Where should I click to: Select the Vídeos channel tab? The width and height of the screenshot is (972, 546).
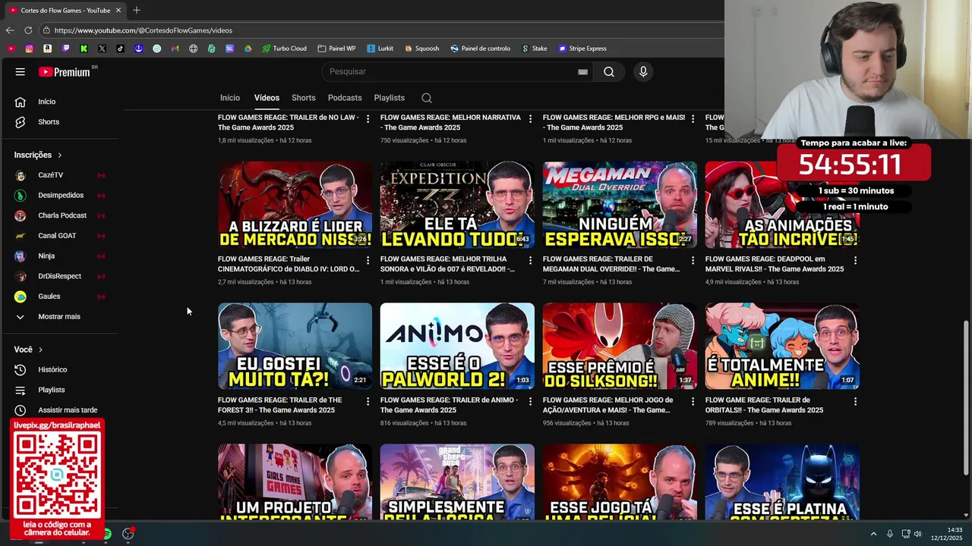click(267, 98)
